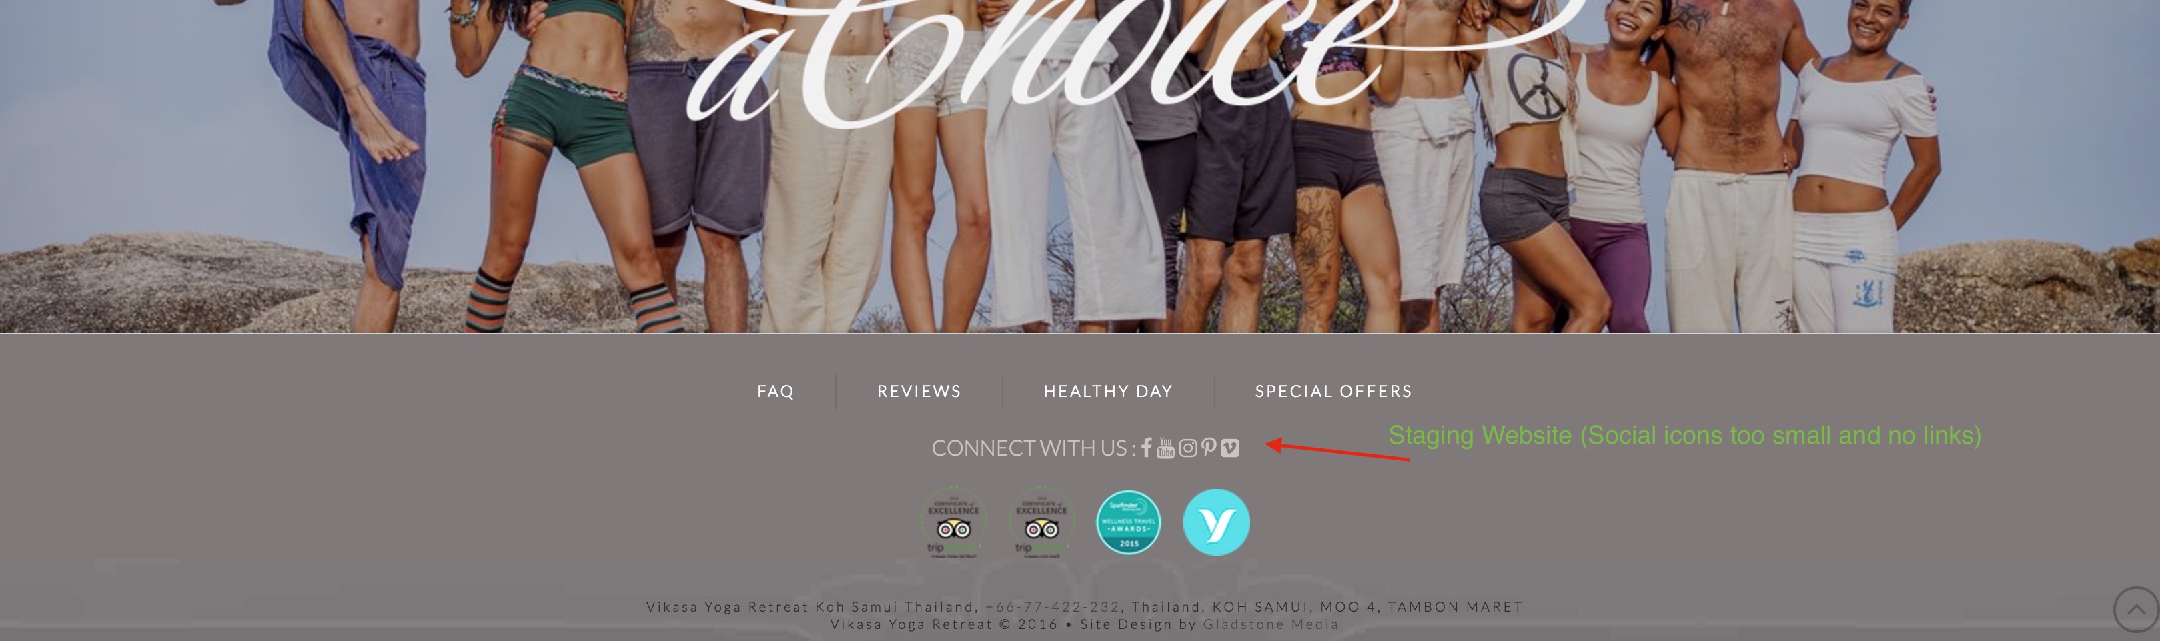Click the green Staging Website annotation text
This screenshot has width=2160, height=641.
point(1684,436)
